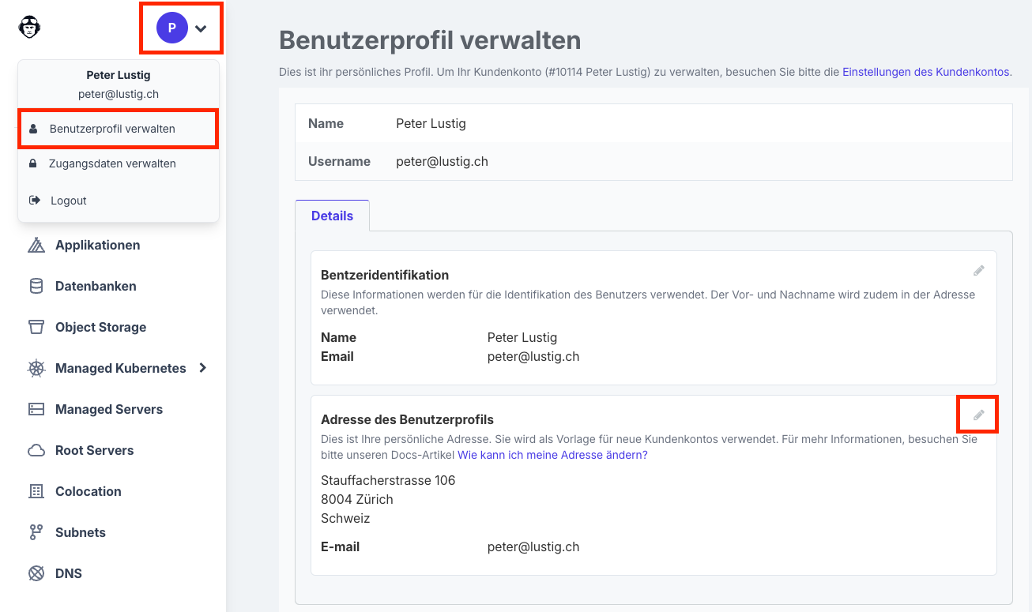Click the Managed Servers rack icon
Screen dimensions: 1032x612
tap(36, 409)
